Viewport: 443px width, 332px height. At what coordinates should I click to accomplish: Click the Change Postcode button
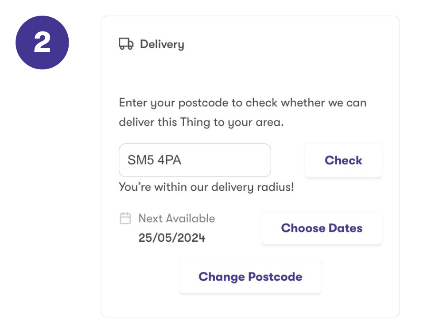click(x=250, y=277)
